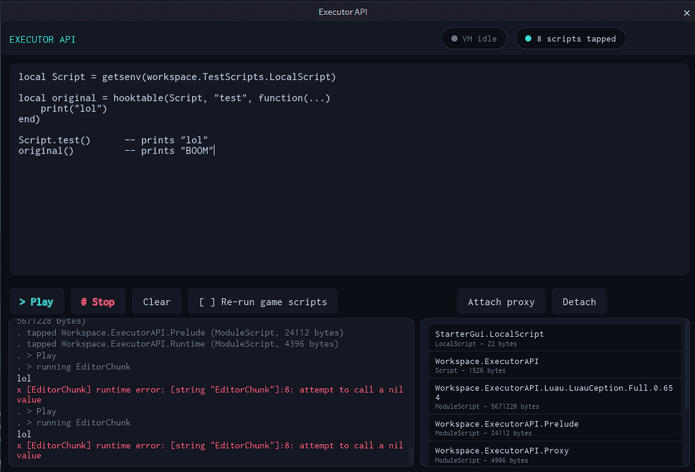Click the Play button
Image resolution: width=695 pixels, height=472 pixels.
click(x=37, y=302)
